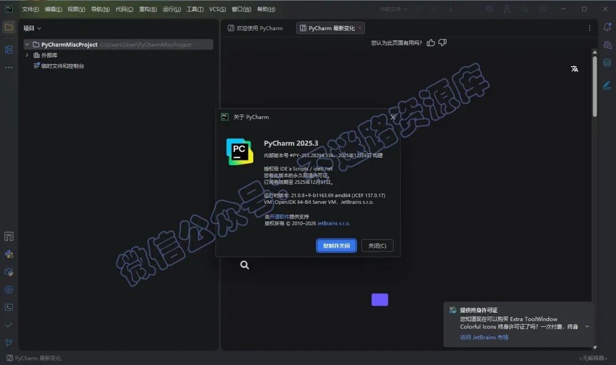The width and height of the screenshot is (616, 365).
Task: Open the Problems checkmark tool icon
Action: pos(9,325)
